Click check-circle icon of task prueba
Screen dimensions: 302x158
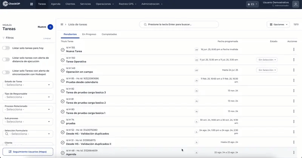63,121
